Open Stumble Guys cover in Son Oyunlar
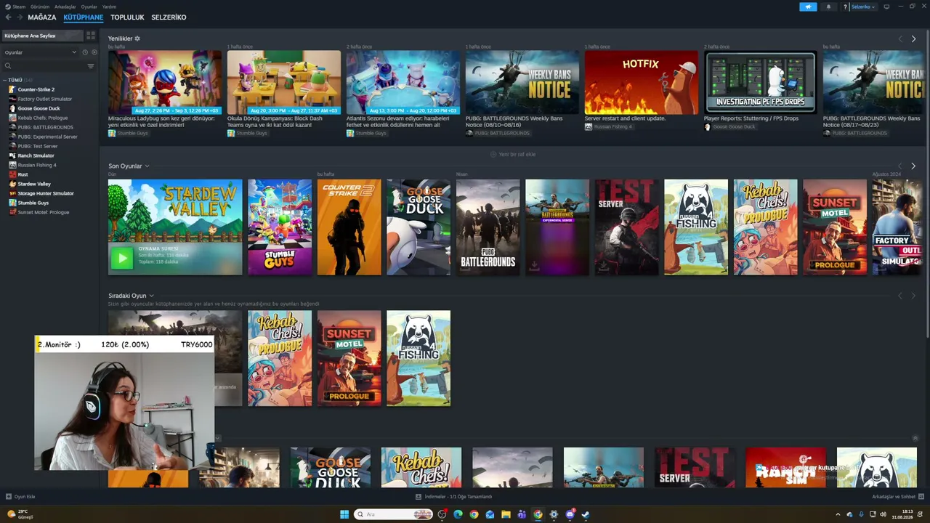Image resolution: width=930 pixels, height=523 pixels. point(280,227)
